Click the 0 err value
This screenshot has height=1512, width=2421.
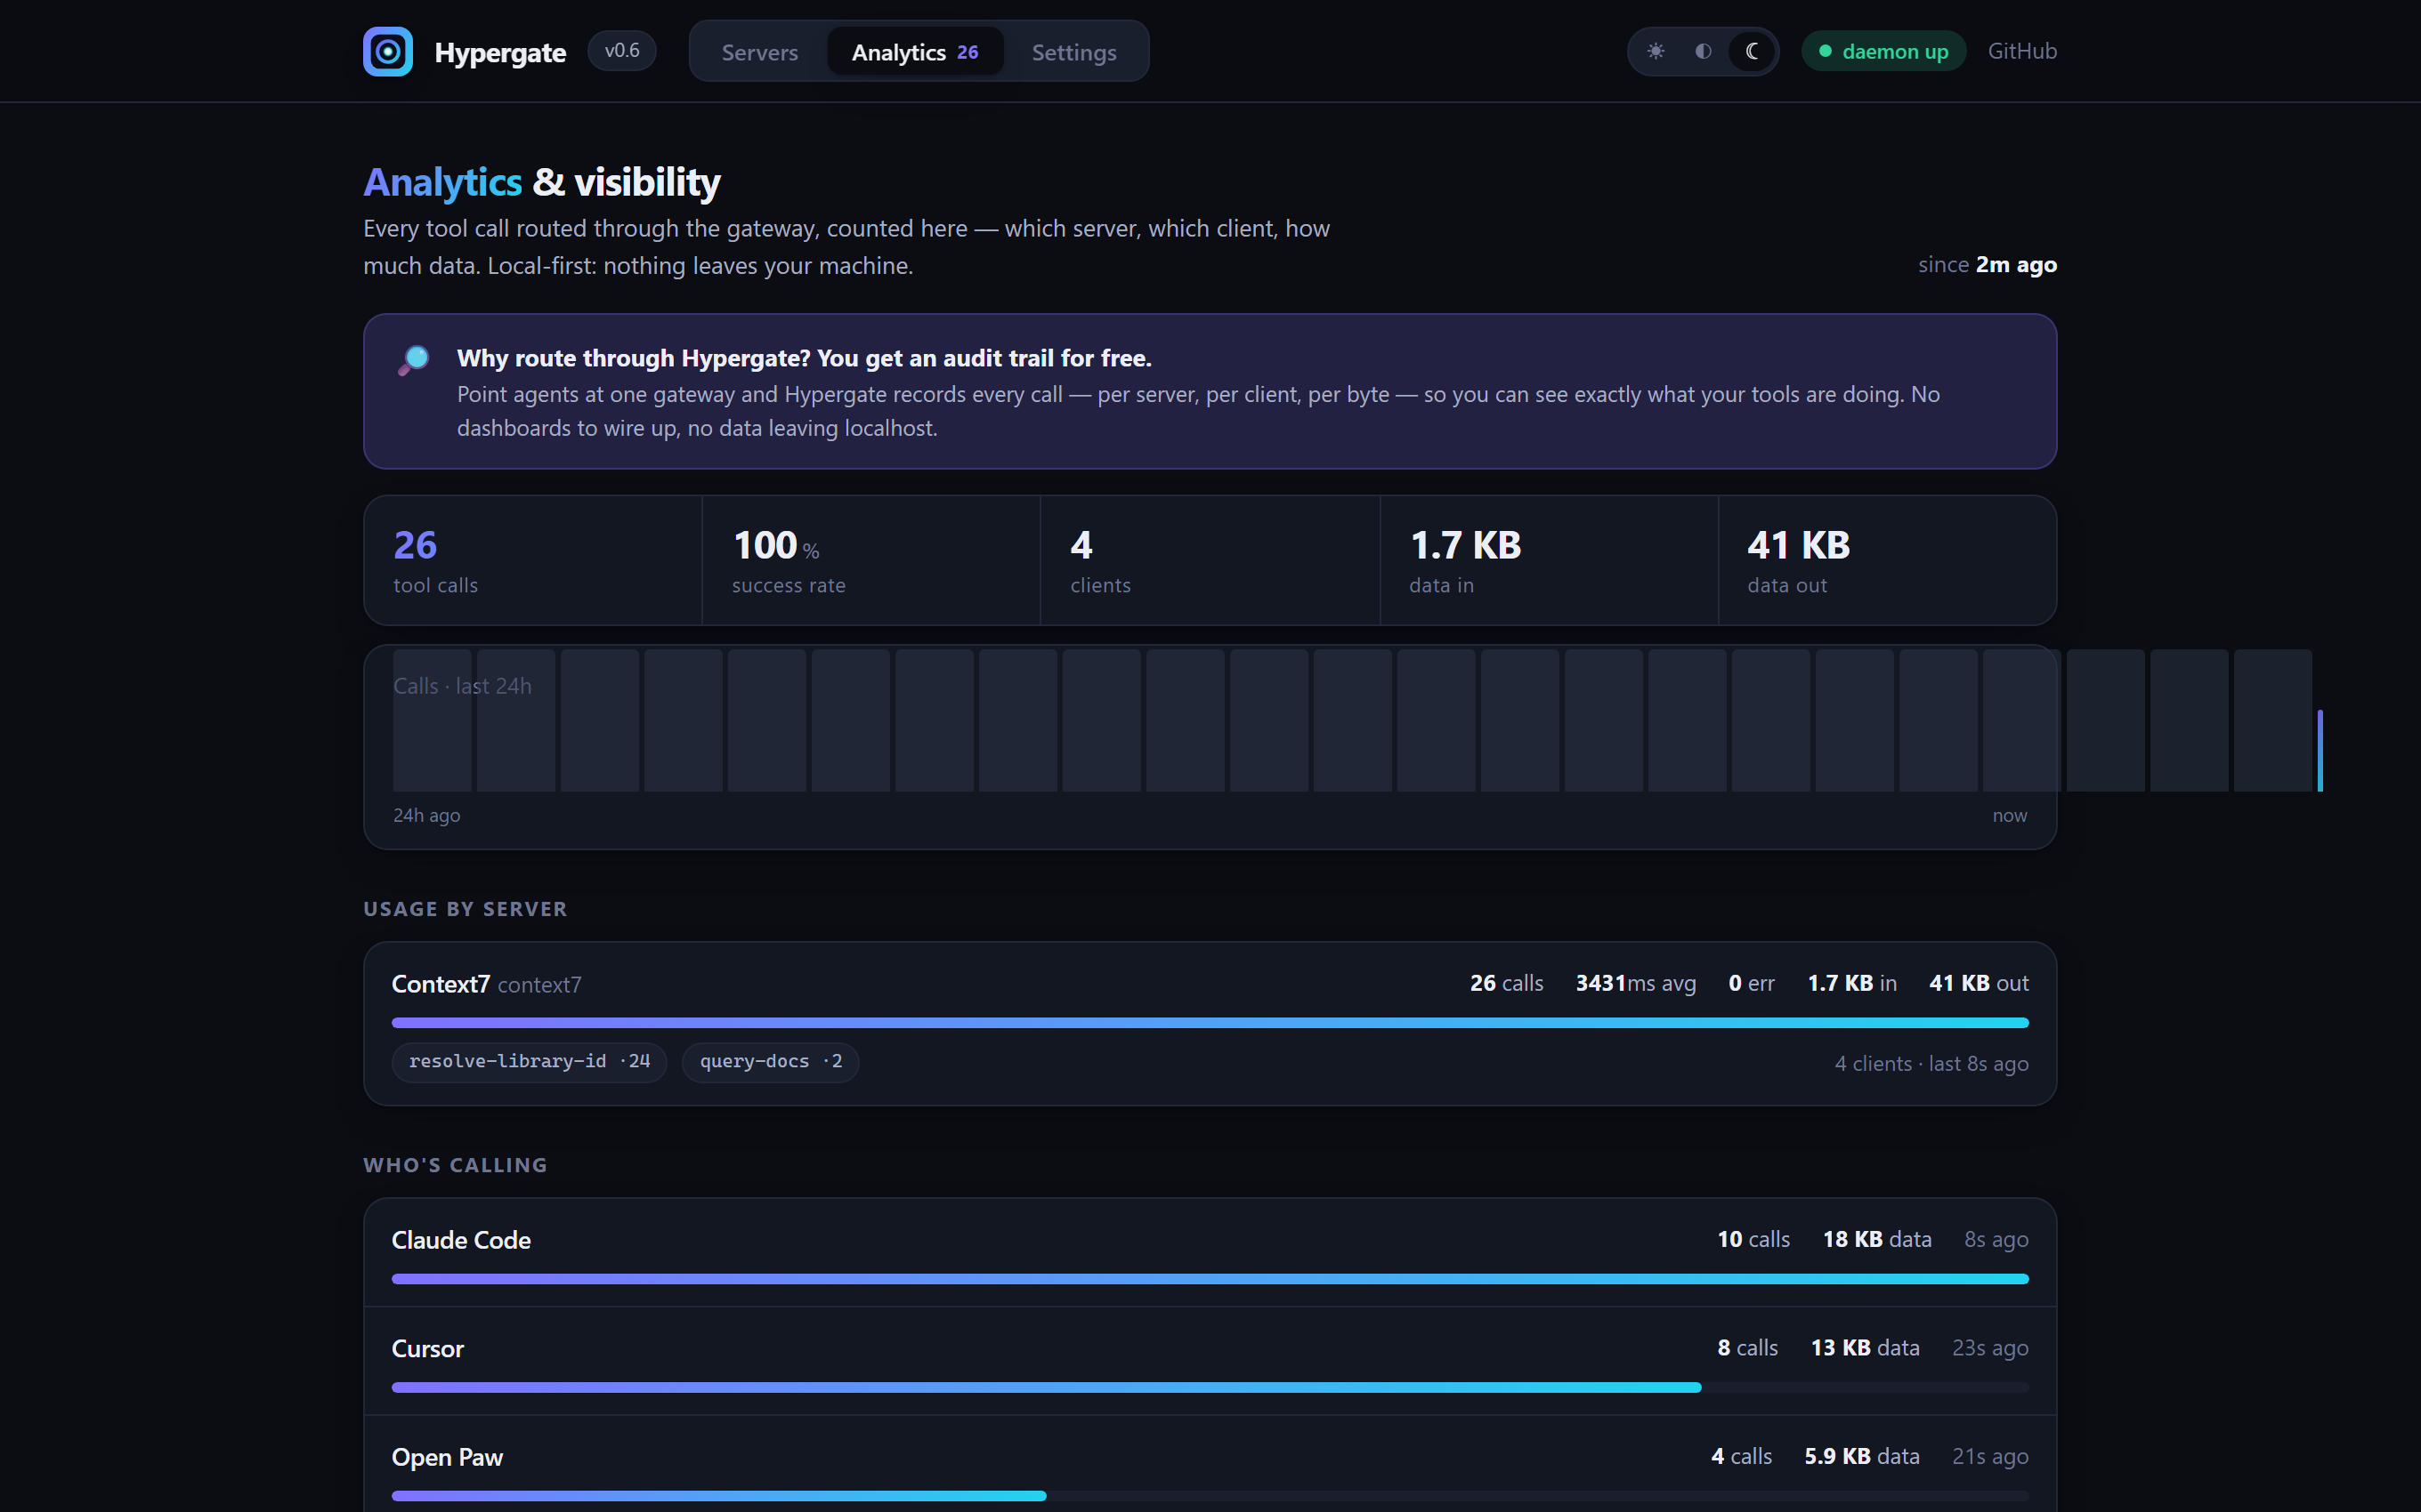tap(1752, 983)
